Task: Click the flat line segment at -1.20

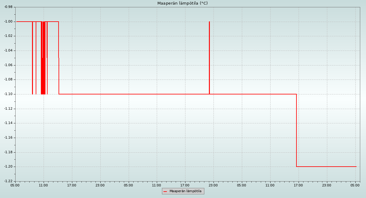Action: 326,167
